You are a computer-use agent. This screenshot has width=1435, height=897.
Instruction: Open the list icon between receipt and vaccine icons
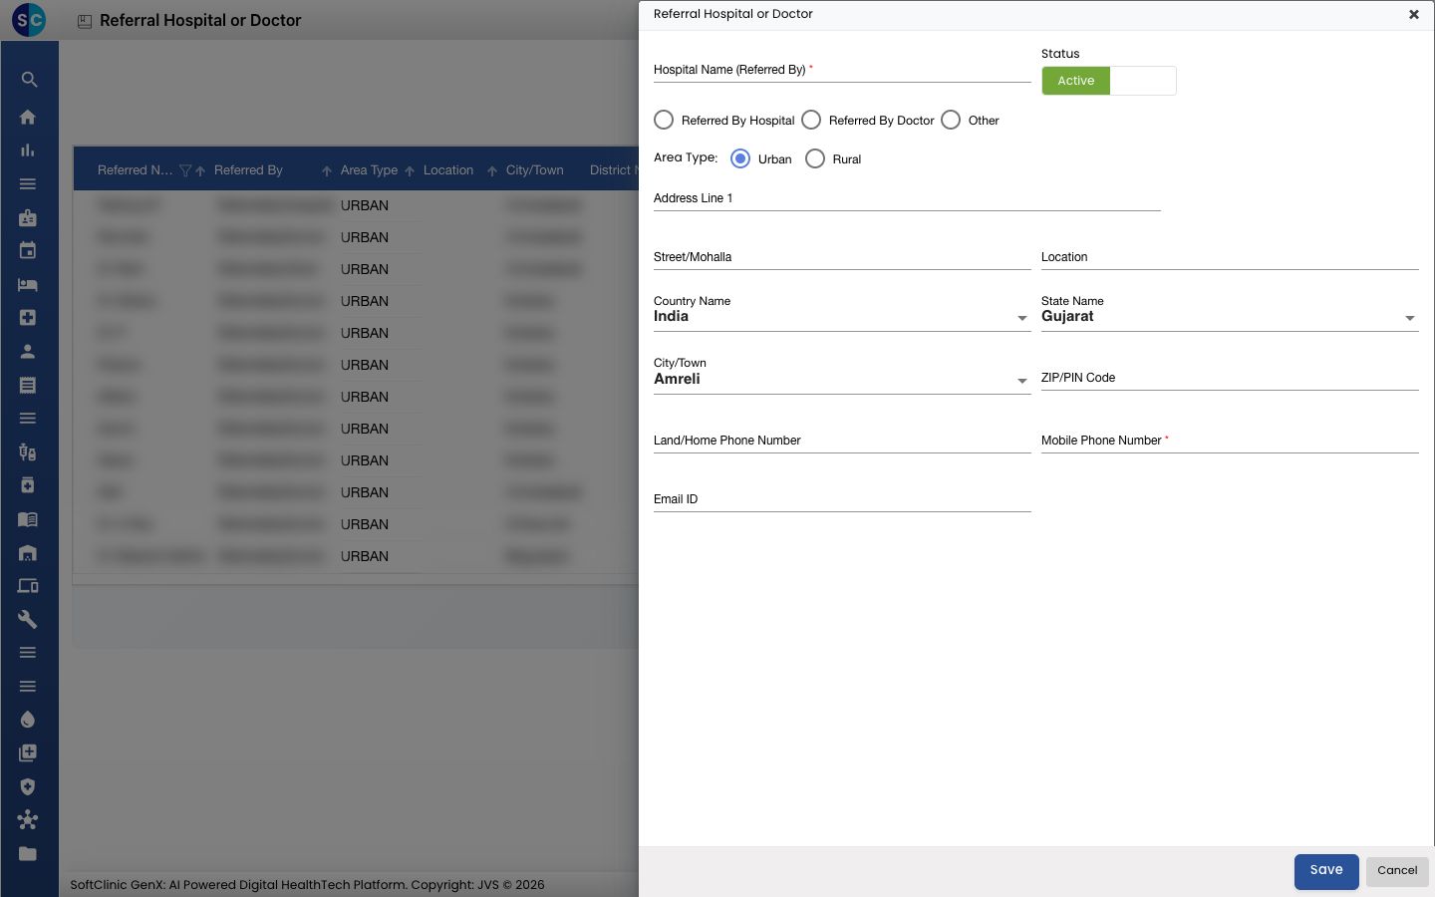(28, 418)
